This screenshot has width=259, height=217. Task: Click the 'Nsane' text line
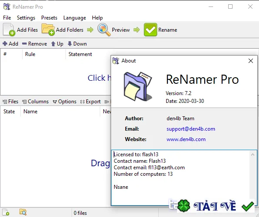point(121,187)
